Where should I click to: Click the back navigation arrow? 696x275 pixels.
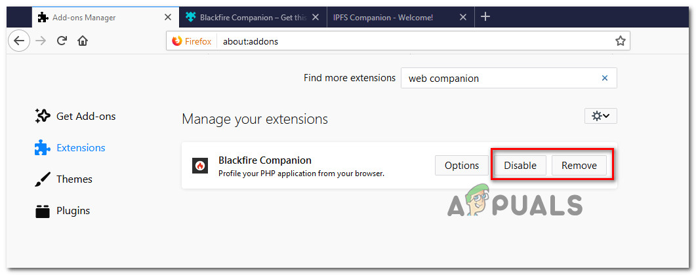click(x=19, y=41)
